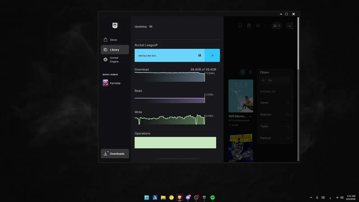Cancel the Rocket League install with X
This screenshot has height=202, width=359.
coord(213,56)
